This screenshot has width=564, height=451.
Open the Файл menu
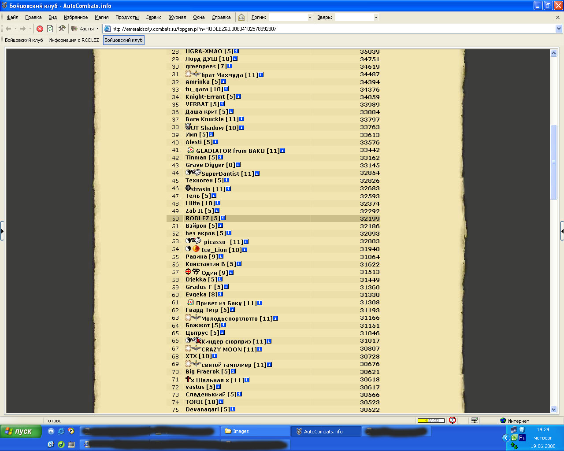(x=12, y=17)
